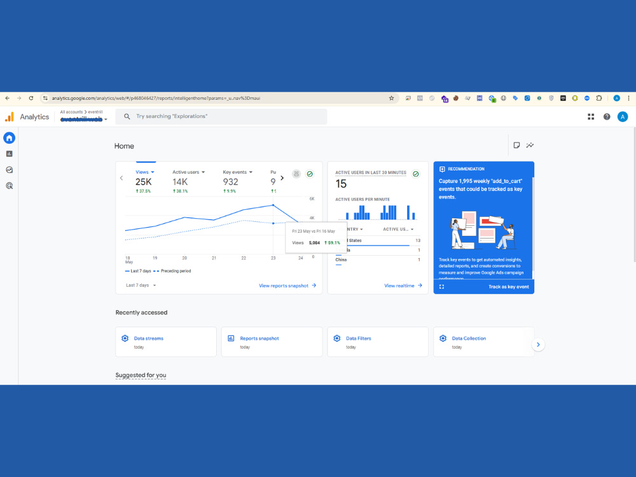This screenshot has height=477, width=636.
Task: Open the property selector dropdown arrow
Action: point(106,120)
